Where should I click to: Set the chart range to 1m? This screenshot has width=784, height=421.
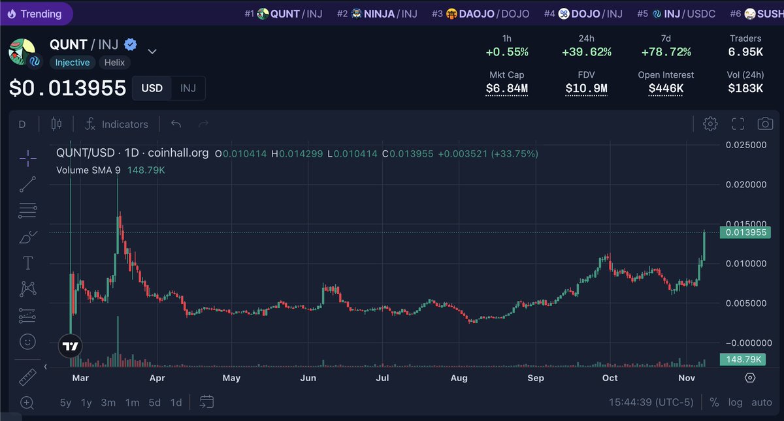(x=133, y=403)
